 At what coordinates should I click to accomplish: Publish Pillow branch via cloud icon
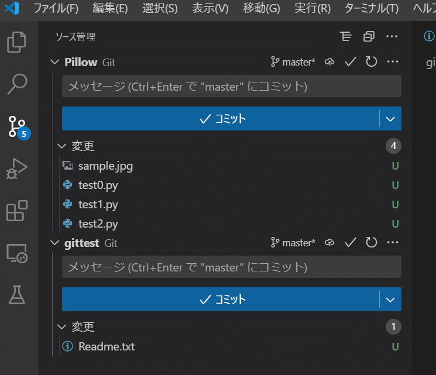329,61
